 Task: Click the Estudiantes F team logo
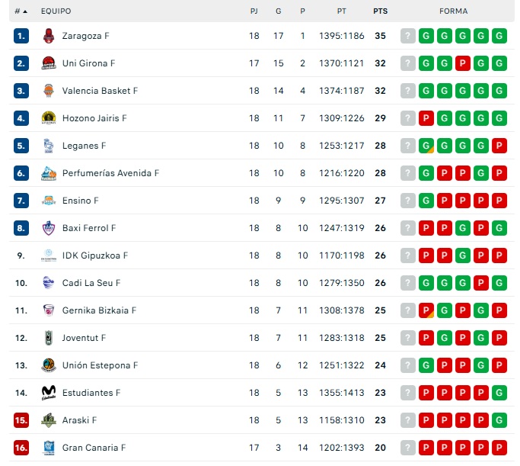(x=49, y=393)
